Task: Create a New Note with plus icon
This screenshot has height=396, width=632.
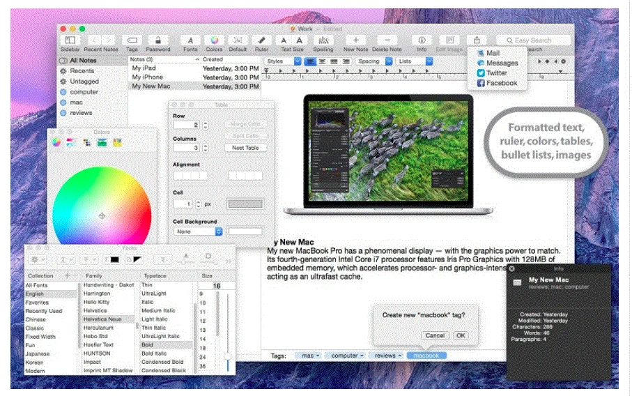Action: (x=356, y=40)
